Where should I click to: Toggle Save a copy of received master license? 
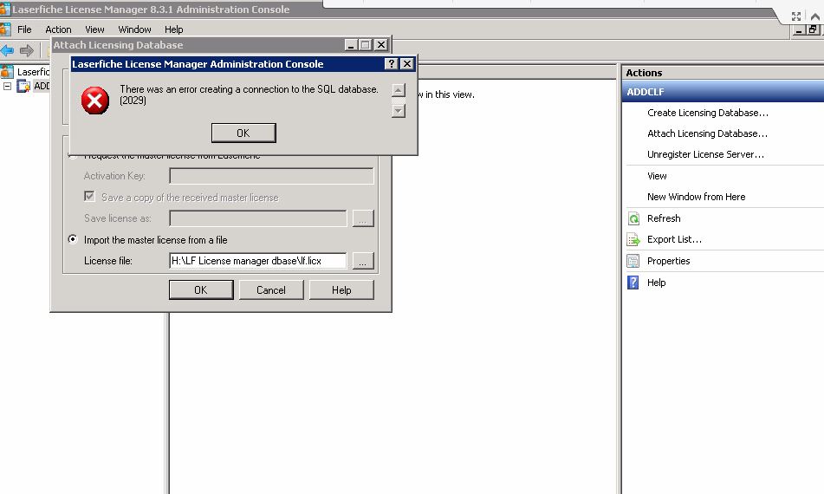tap(89, 197)
